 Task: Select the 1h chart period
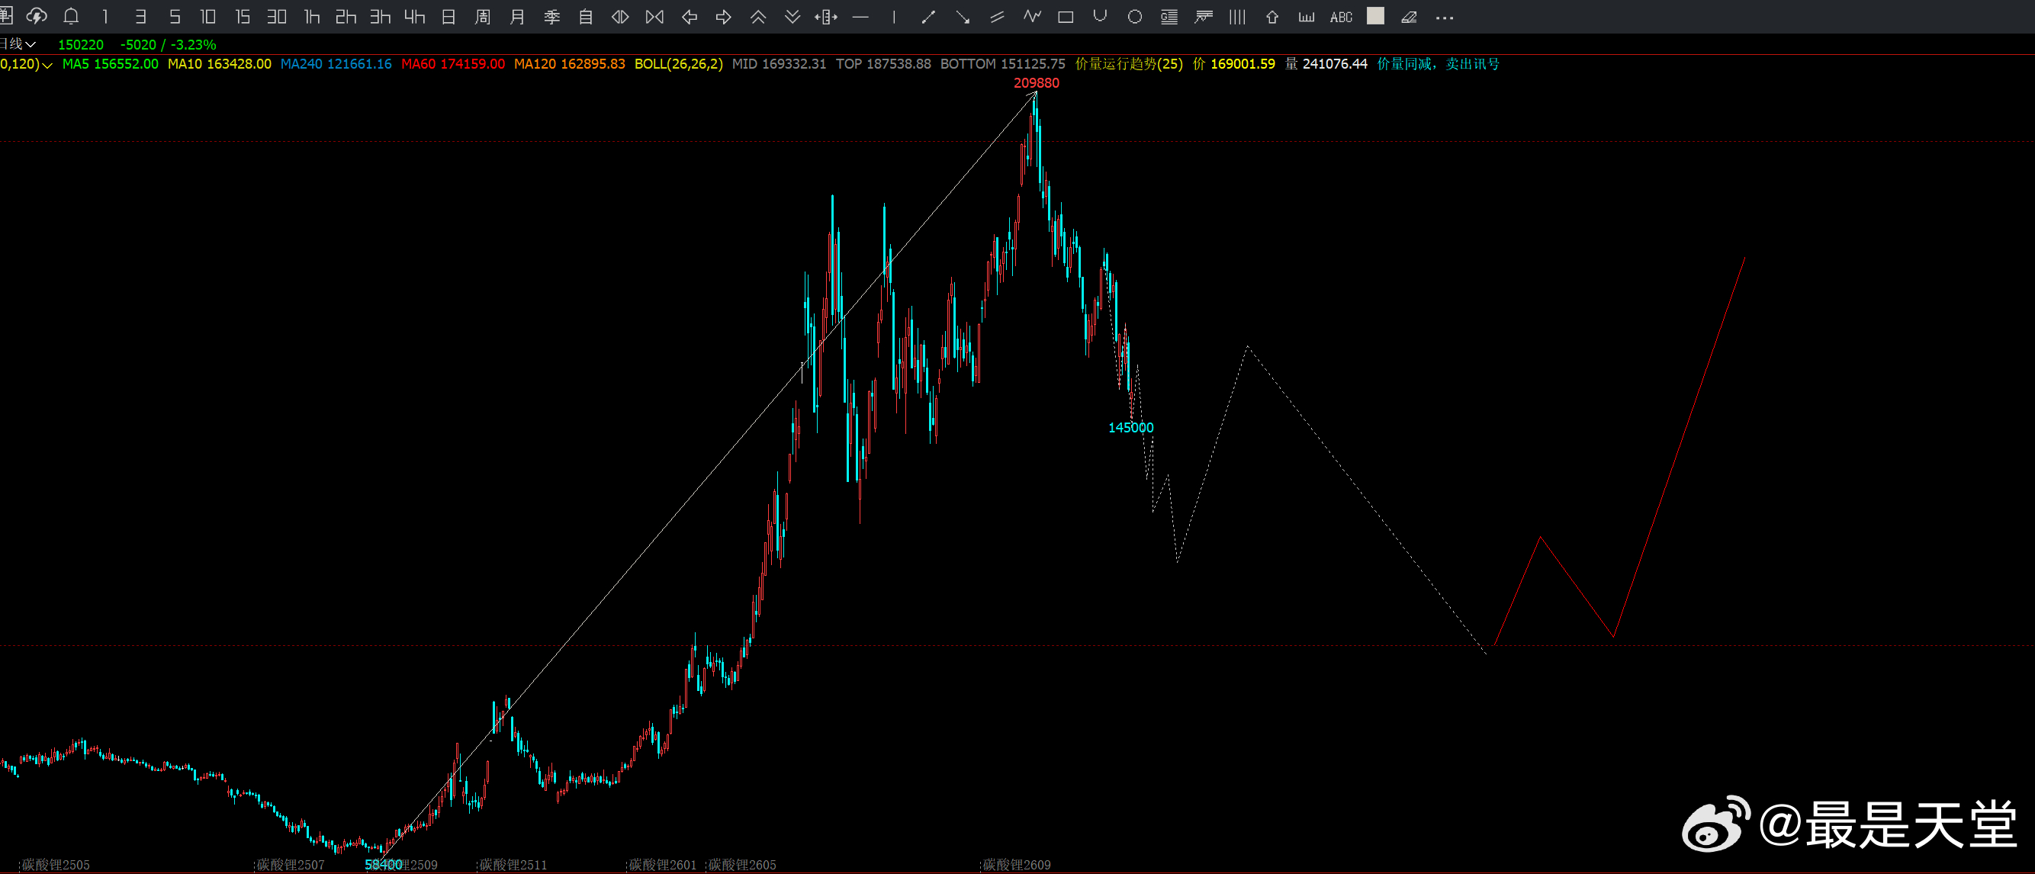(x=312, y=17)
